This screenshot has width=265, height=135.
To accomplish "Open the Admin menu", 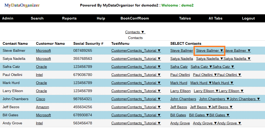I will [x=8, y=18].
